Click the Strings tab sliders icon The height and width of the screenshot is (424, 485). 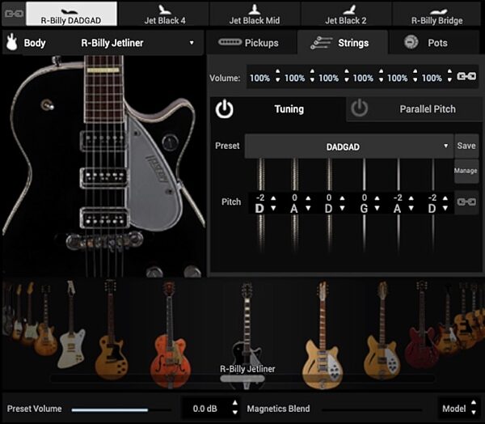click(x=321, y=43)
